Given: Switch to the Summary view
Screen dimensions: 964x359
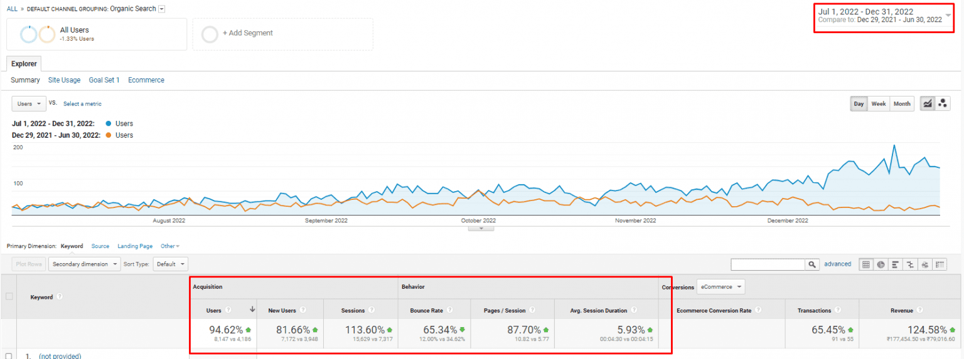Looking at the screenshot, I should point(25,80).
